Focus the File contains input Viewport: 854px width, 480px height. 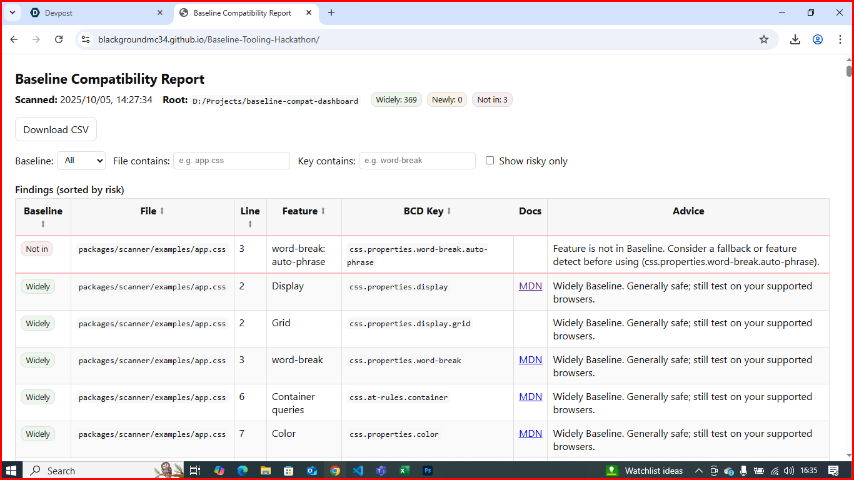pos(231,161)
